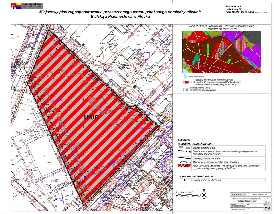
Task: Click the Płock city coat of arms logo
Action: pos(14,6)
